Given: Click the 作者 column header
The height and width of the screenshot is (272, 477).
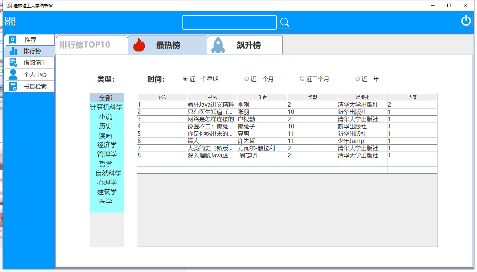Looking at the screenshot, I should pos(262,97).
